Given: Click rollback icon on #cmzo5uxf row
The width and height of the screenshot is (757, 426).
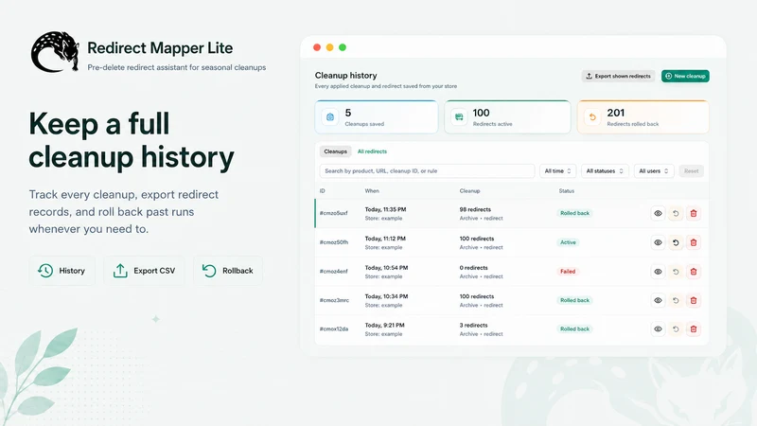Looking at the screenshot, I should pos(676,214).
